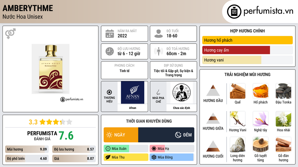Click the Hương hổ phách accord bar
Image resolution: width=298 pixels, height=167 pixels.
[247, 40]
